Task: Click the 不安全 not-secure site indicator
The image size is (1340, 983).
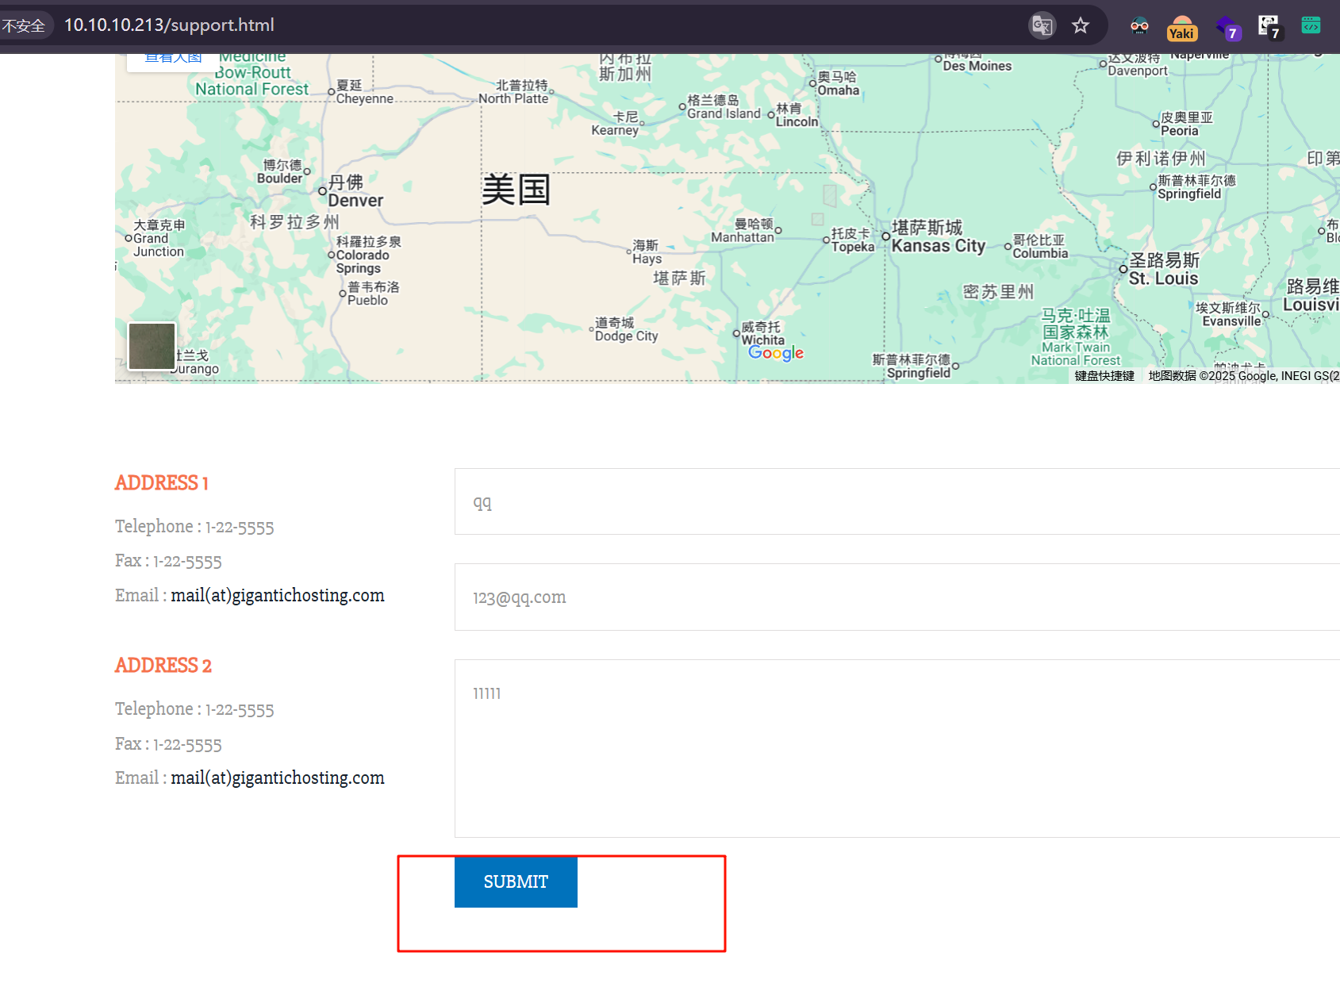Action: coord(24,25)
